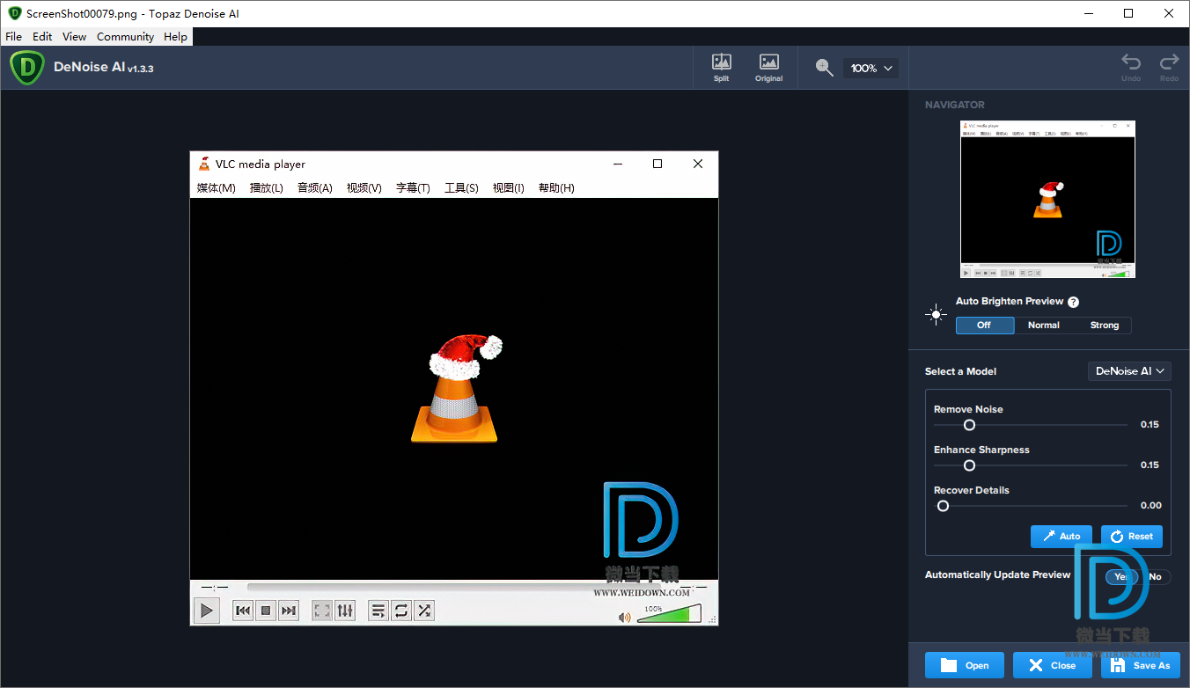The height and width of the screenshot is (688, 1190).
Task: Adjust the Recover Details slider
Action: pyautogui.click(x=943, y=506)
